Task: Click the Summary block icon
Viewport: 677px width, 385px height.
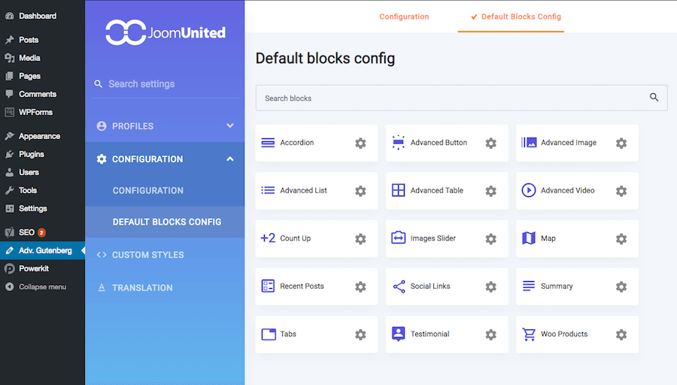Action: click(529, 286)
